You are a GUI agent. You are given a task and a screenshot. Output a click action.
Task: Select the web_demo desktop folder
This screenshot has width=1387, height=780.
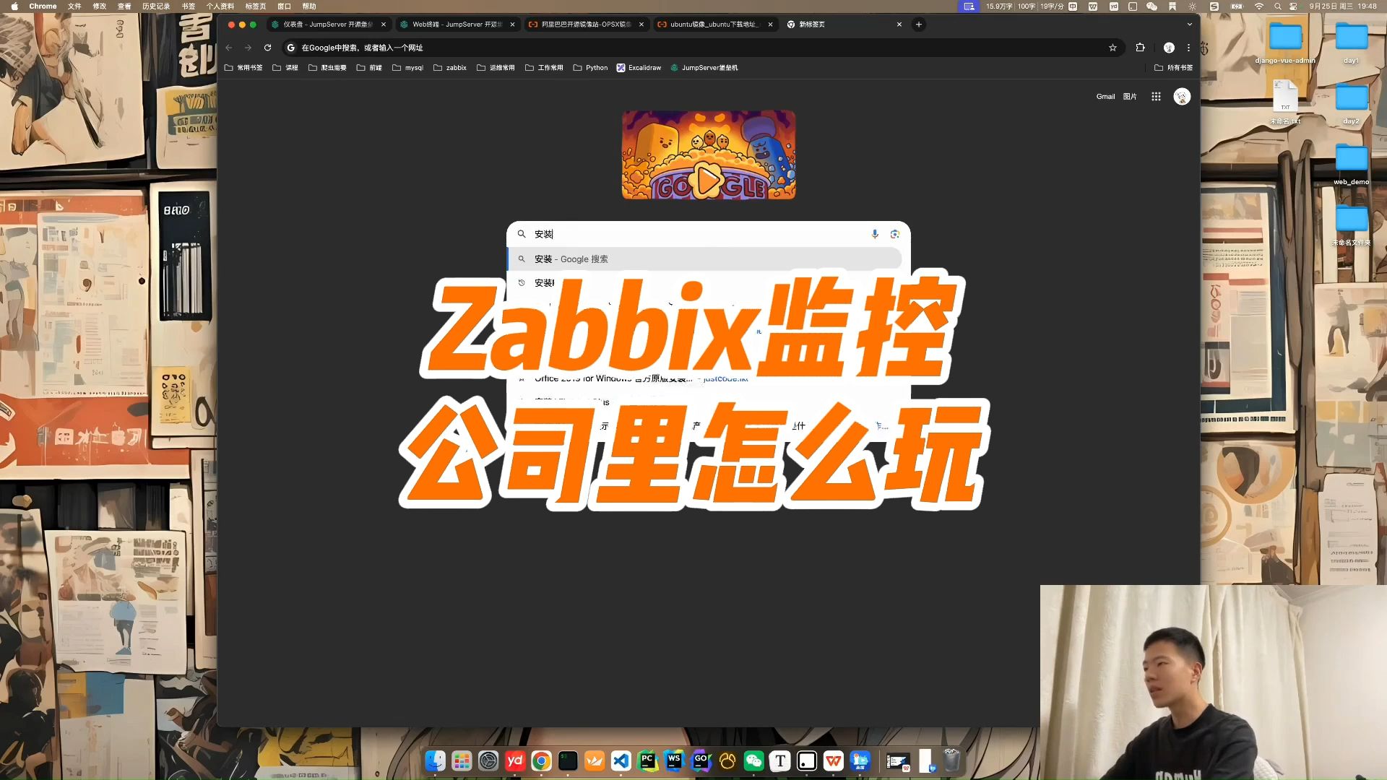click(x=1351, y=165)
